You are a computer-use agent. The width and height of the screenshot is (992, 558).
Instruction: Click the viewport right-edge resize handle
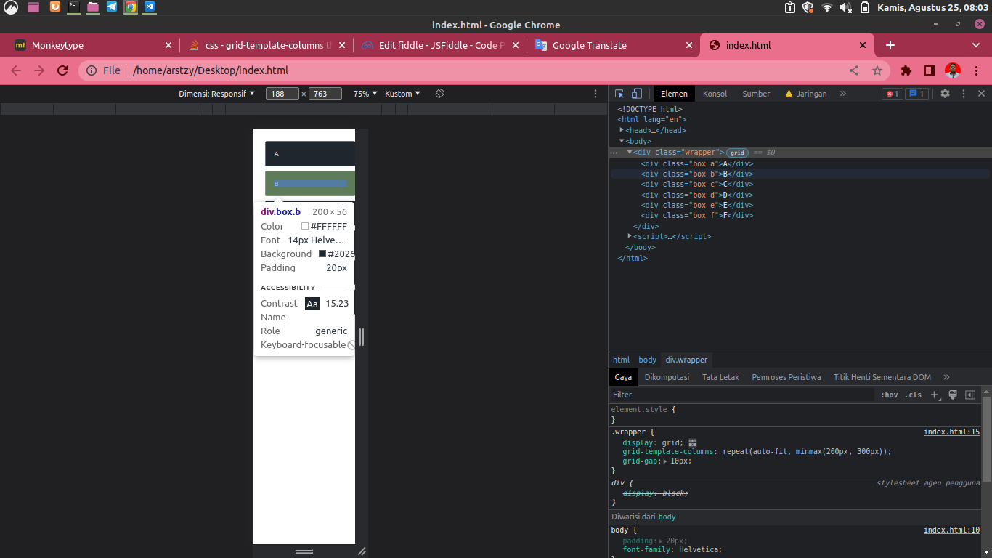pyautogui.click(x=361, y=336)
